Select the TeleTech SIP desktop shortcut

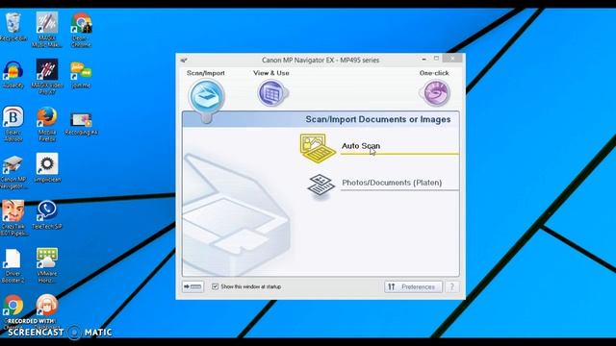[x=47, y=214]
